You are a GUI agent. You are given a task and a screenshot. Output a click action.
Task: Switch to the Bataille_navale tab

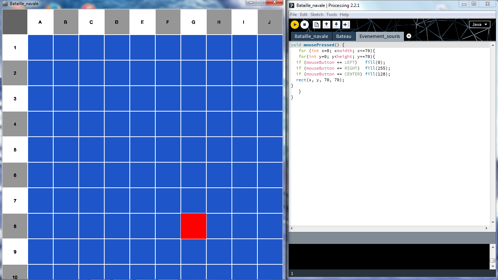[x=311, y=36]
